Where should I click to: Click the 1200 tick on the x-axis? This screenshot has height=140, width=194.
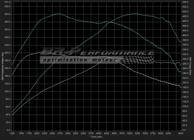tap(12, 134)
